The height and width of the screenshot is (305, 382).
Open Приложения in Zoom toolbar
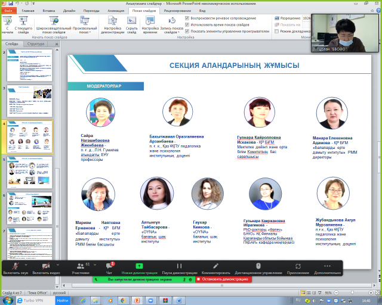pos(298,268)
